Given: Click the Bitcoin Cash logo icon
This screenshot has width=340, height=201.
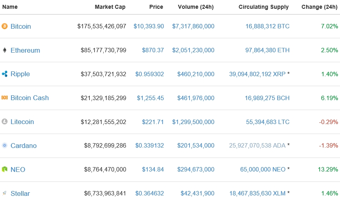Looking at the screenshot, I should click(x=5, y=98).
